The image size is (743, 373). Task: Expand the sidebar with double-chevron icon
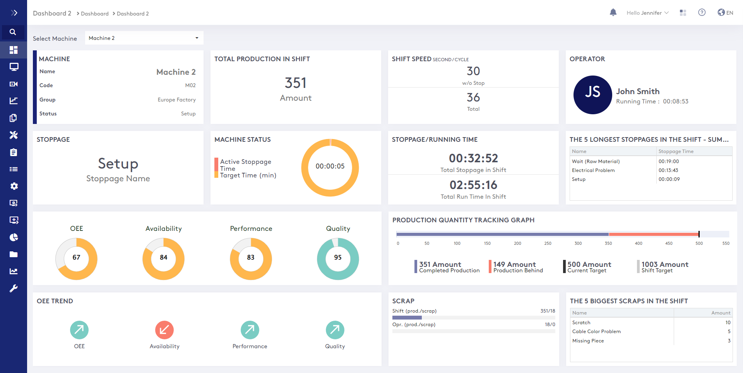coord(14,13)
